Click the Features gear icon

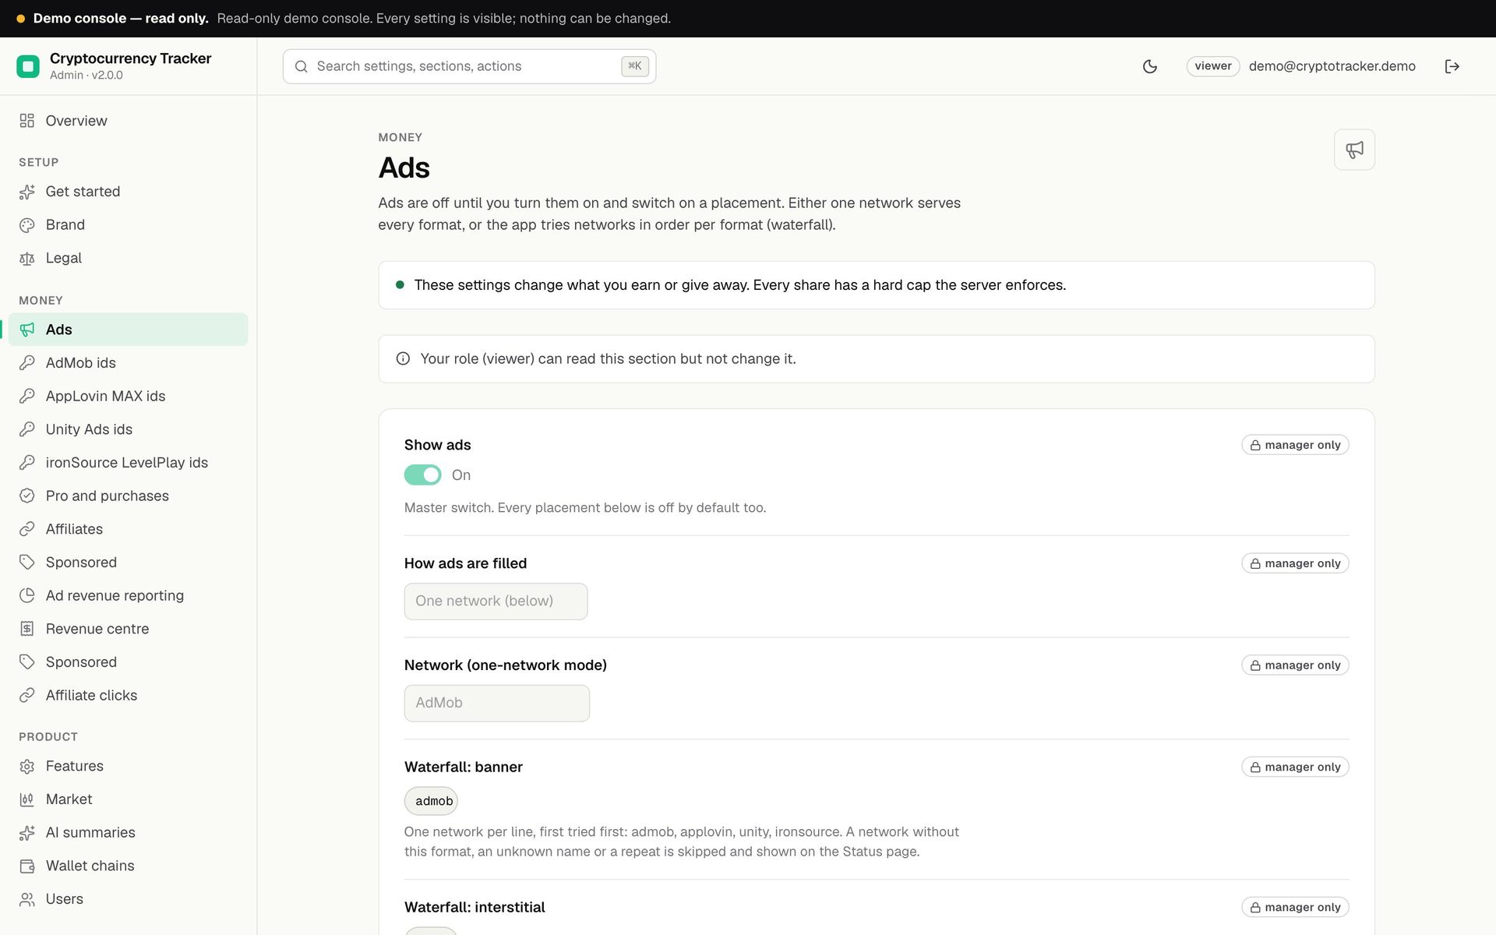[27, 766]
